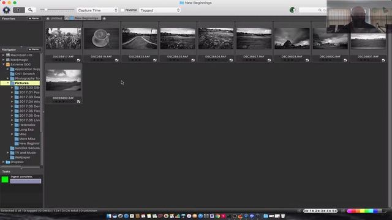Select the Wallpaper folder

click(x=23, y=158)
